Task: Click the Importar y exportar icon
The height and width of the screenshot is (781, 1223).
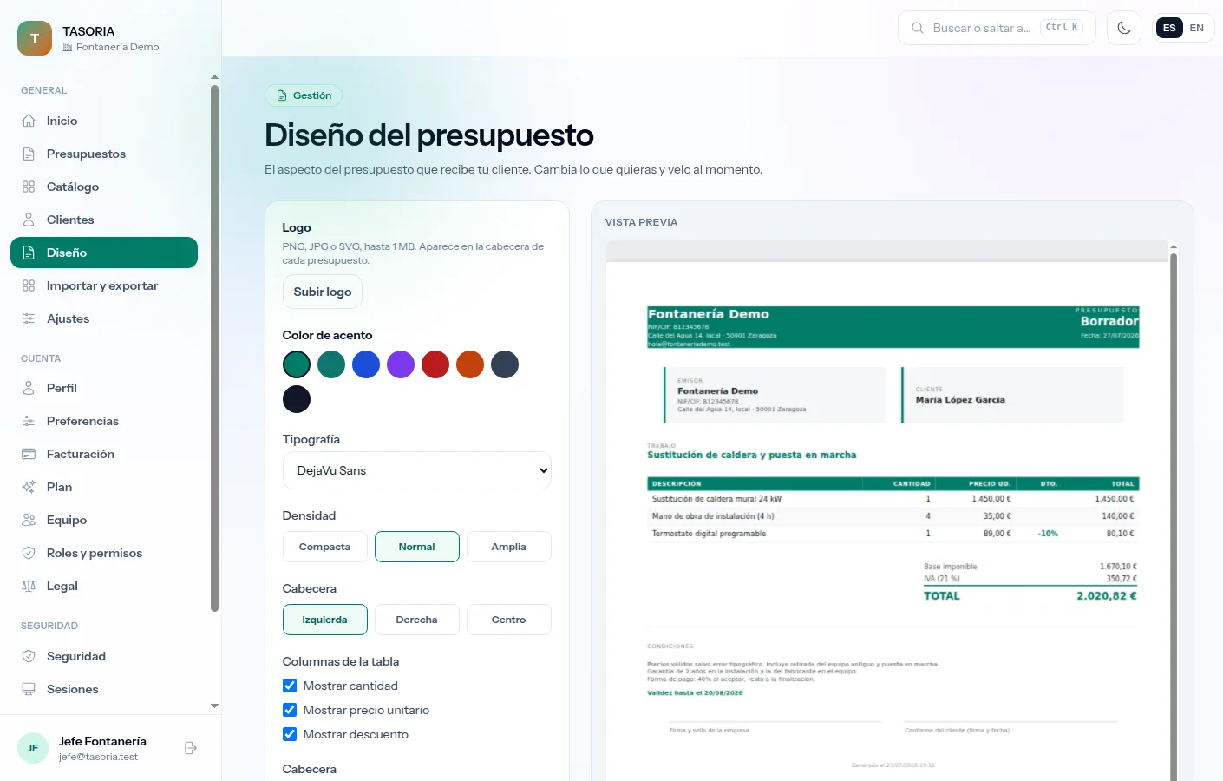Action: (29, 285)
